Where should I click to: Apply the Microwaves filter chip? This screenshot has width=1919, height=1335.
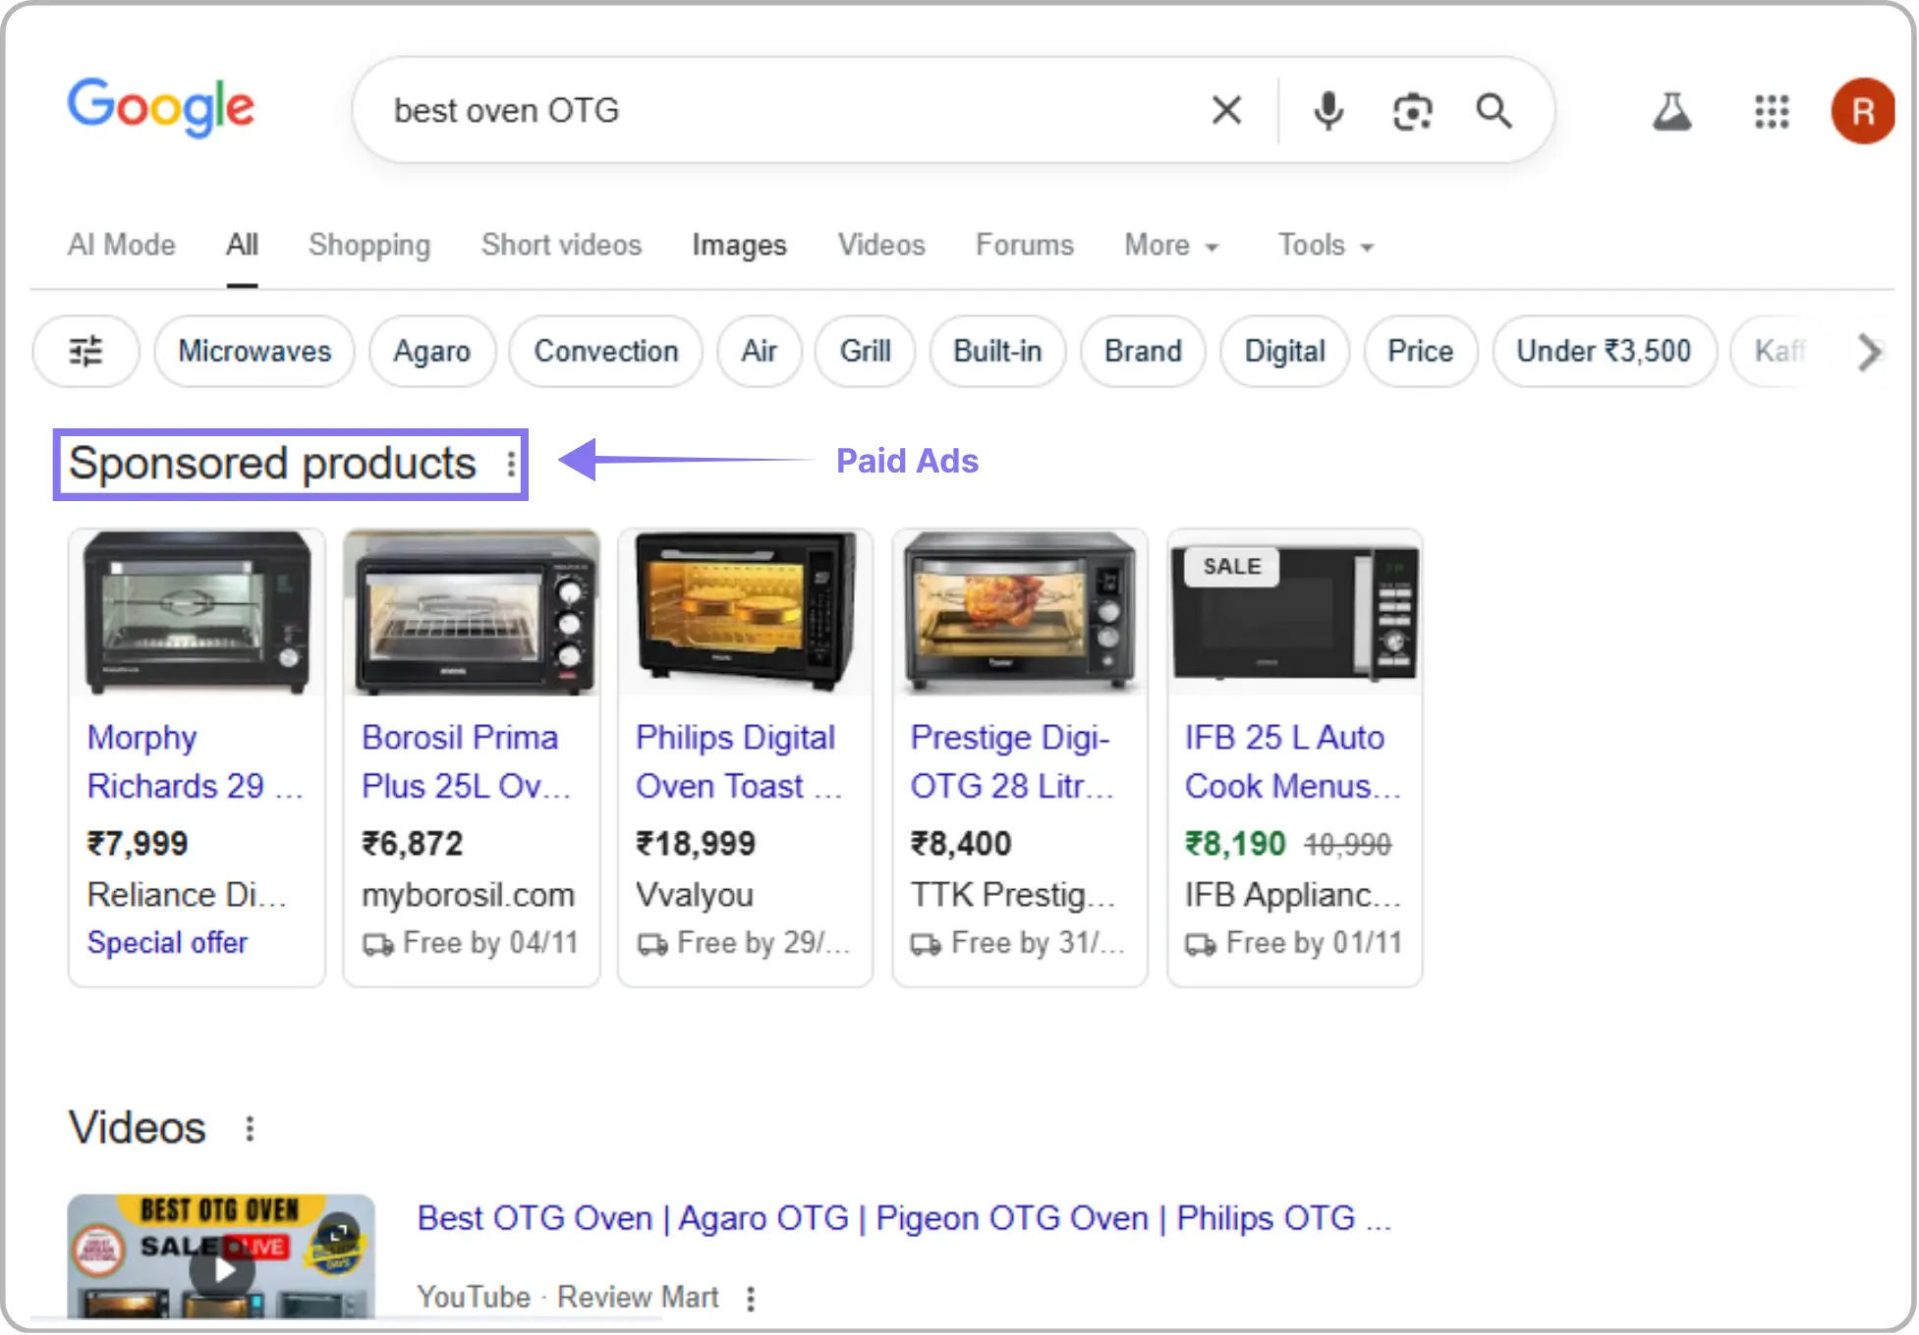[254, 351]
